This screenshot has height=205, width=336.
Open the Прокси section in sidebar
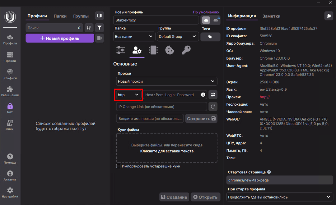pos(10,58)
